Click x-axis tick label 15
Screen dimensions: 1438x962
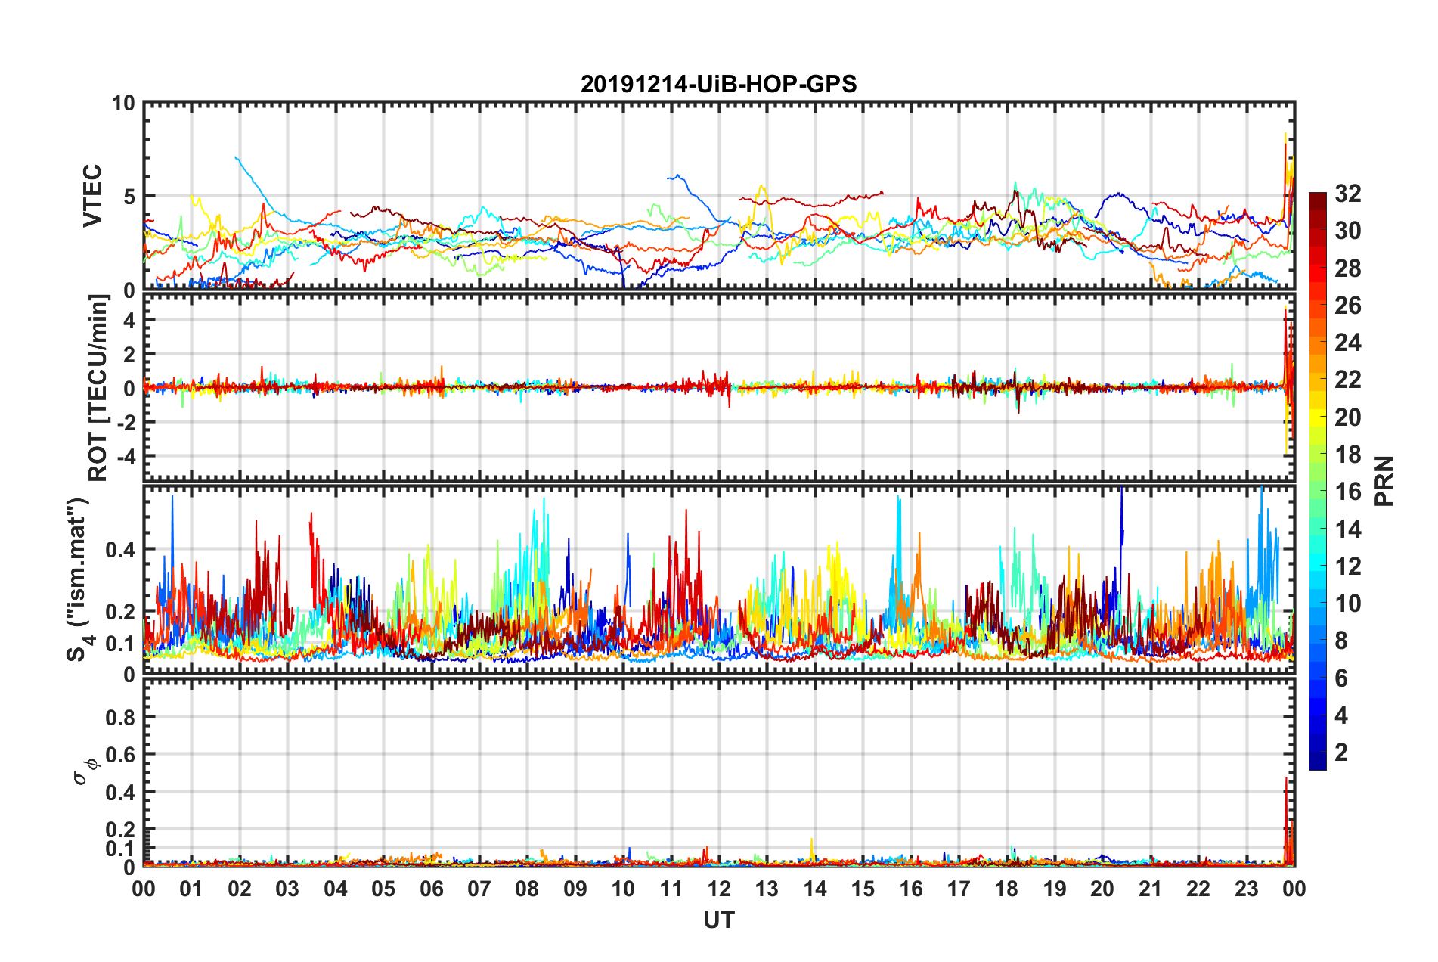point(863,889)
